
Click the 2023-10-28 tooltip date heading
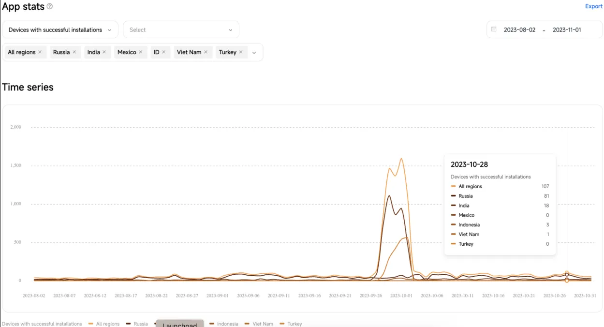(x=469, y=164)
